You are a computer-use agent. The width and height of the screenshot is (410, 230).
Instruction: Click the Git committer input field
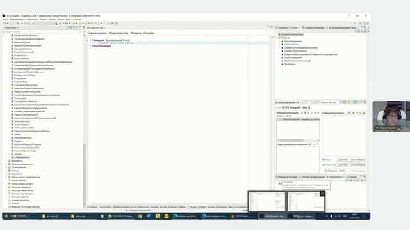click(351, 165)
